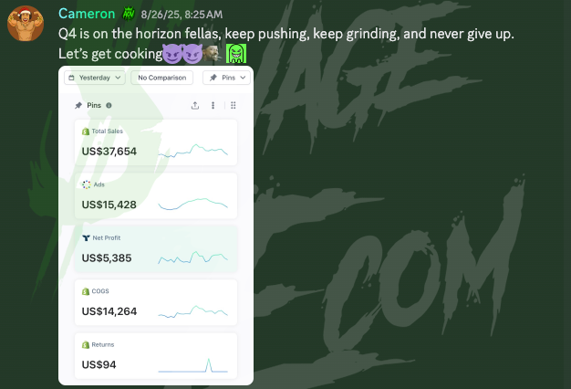
Task: Open the Pins dropdown at top right
Action: [228, 79]
